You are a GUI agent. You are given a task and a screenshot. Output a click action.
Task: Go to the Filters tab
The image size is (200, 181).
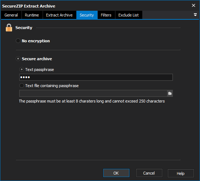click(x=106, y=15)
